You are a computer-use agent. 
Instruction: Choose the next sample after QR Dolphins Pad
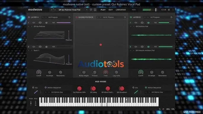[x=134, y=26]
